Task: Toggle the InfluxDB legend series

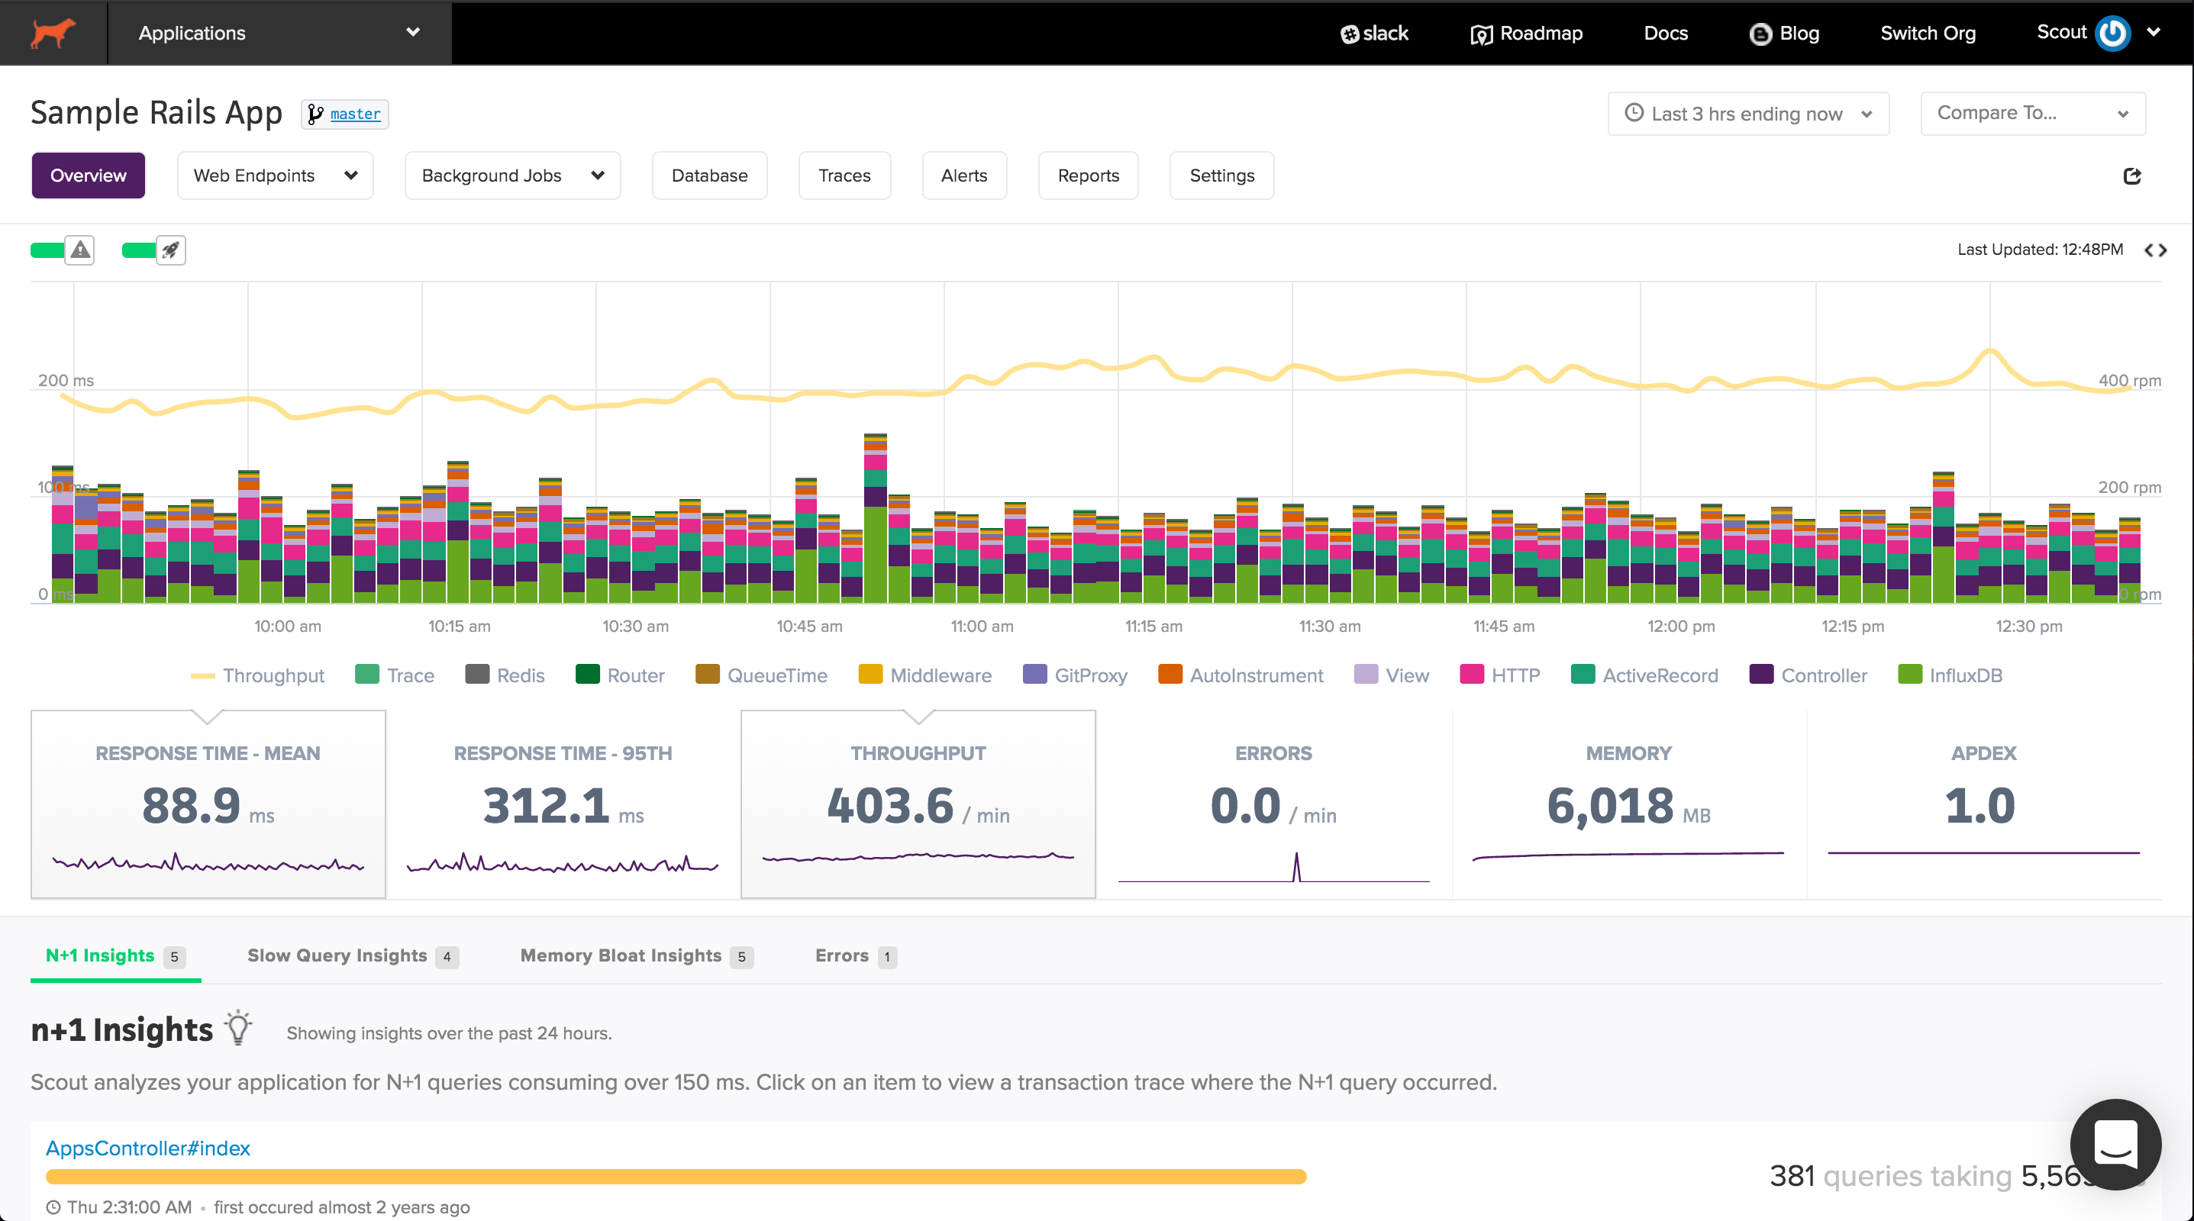Action: pos(1950,675)
